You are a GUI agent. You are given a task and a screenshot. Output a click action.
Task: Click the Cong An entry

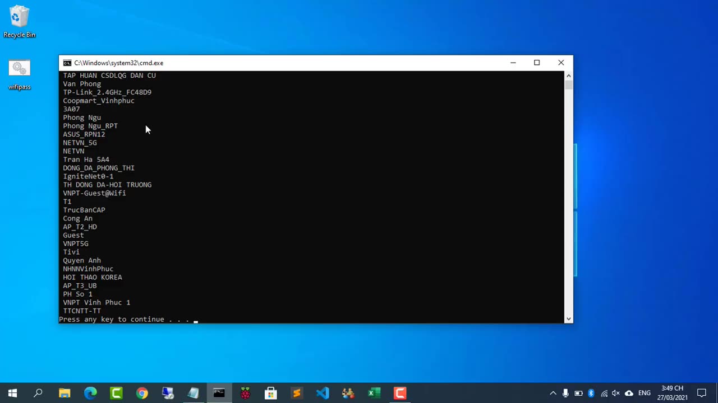point(78,218)
